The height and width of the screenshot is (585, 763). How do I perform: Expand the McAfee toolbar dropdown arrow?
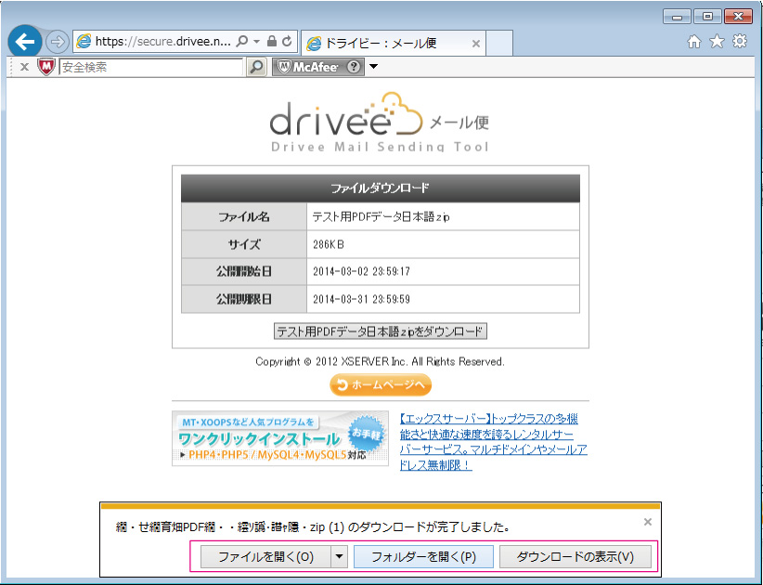(x=373, y=66)
